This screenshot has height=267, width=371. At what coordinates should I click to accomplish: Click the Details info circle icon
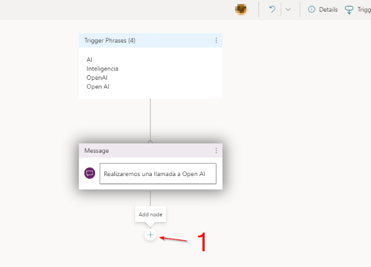click(311, 9)
